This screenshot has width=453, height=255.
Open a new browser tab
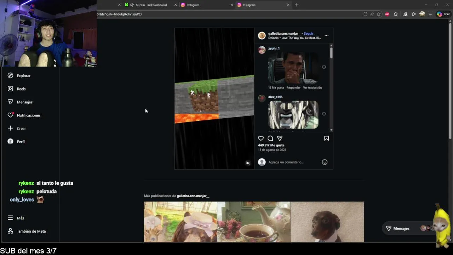click(x=297, y=5)
